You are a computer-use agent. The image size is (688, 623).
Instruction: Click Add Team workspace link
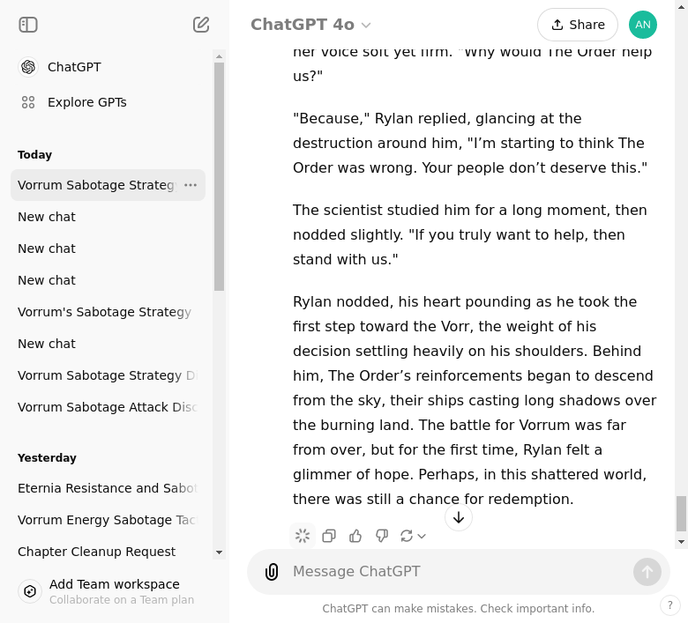point(114,584)
